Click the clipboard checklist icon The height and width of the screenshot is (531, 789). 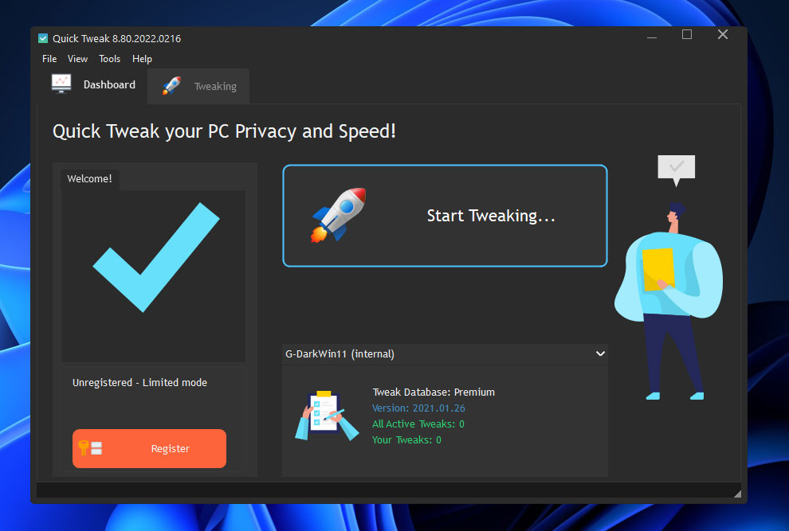(327, 416)
